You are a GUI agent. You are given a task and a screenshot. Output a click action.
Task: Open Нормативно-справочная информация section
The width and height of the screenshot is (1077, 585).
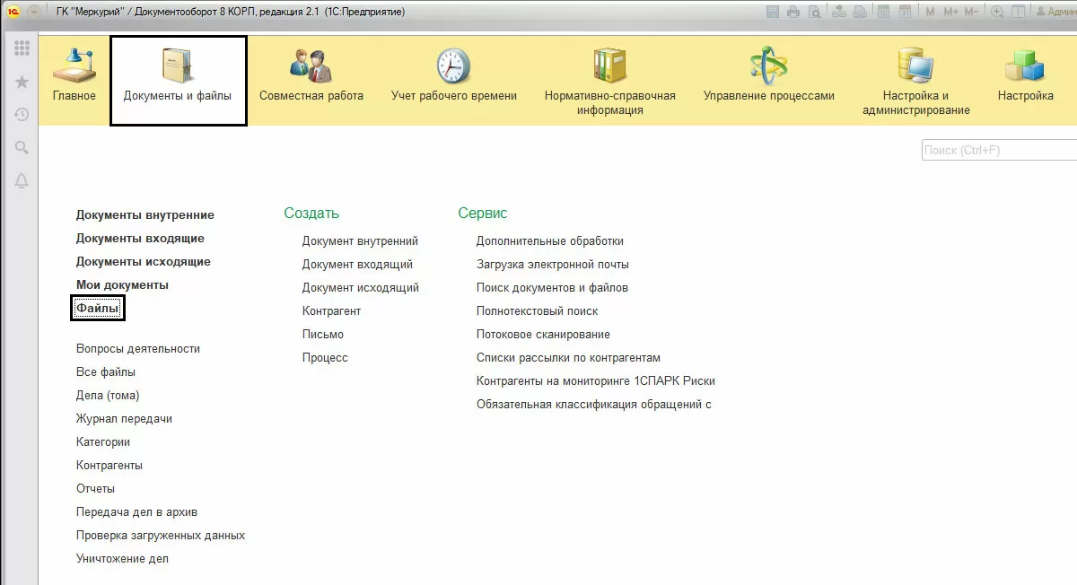click(x=610, y=81)
